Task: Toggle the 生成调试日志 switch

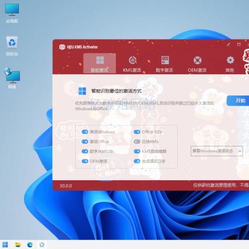Action: pyautogui.click(x=137, y=161)
